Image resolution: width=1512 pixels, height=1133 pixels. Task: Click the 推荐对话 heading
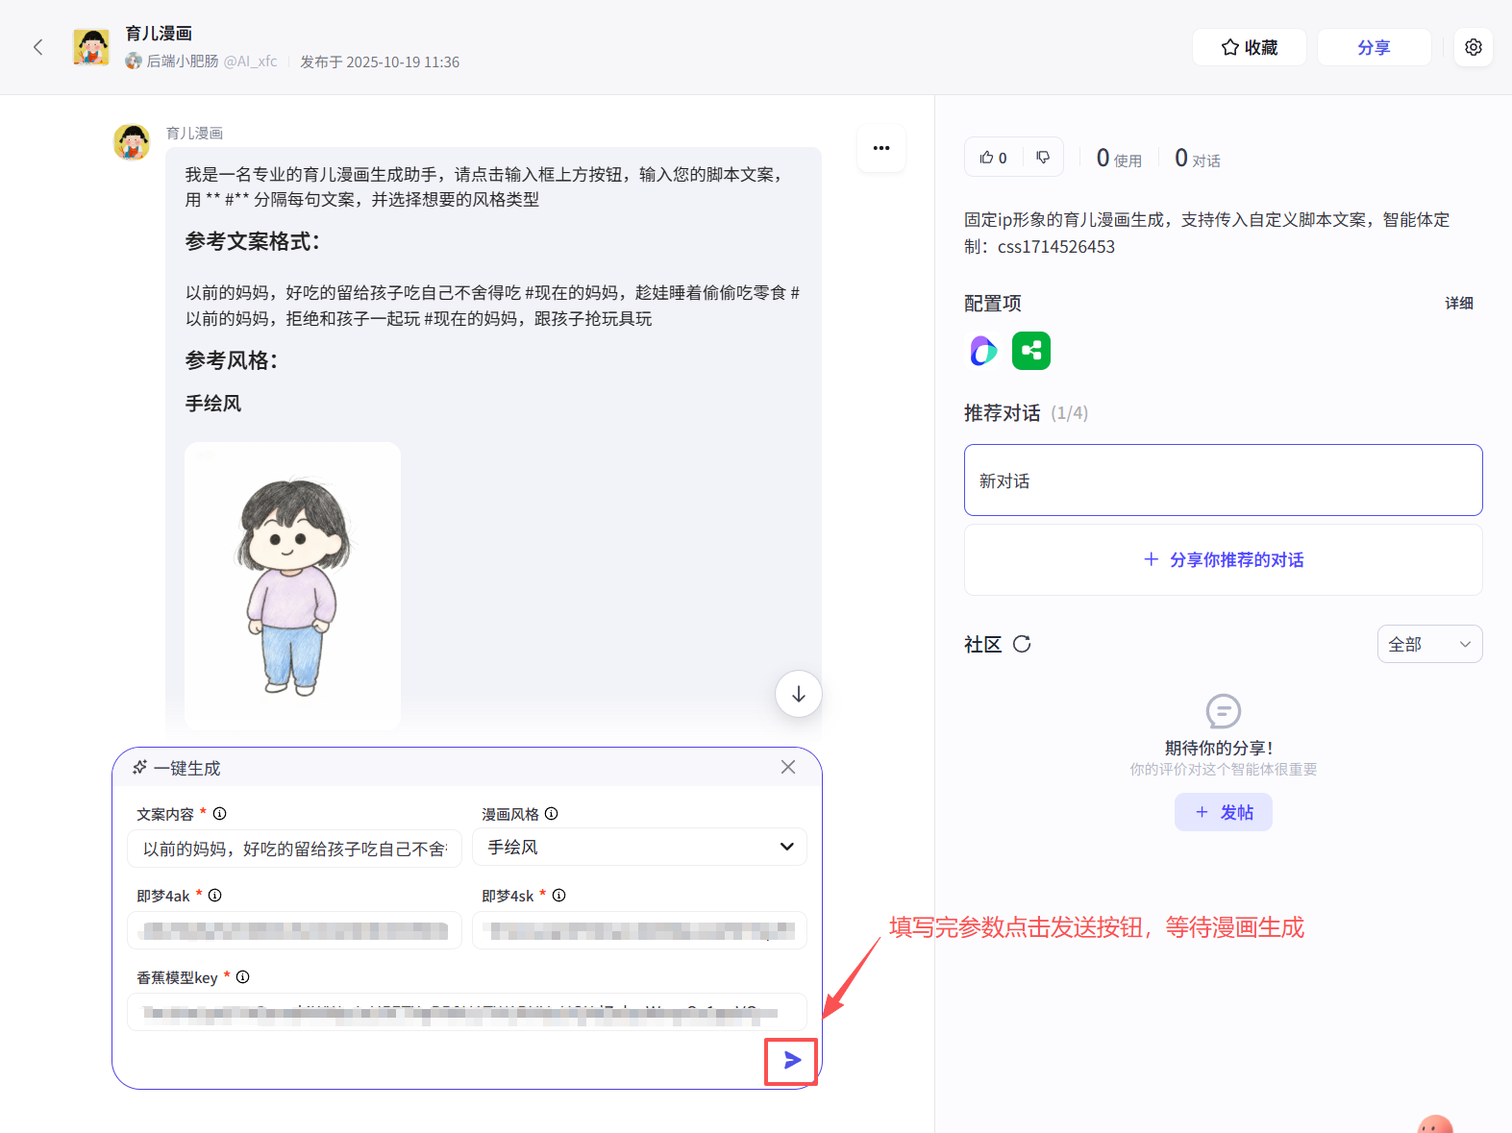1002,413
